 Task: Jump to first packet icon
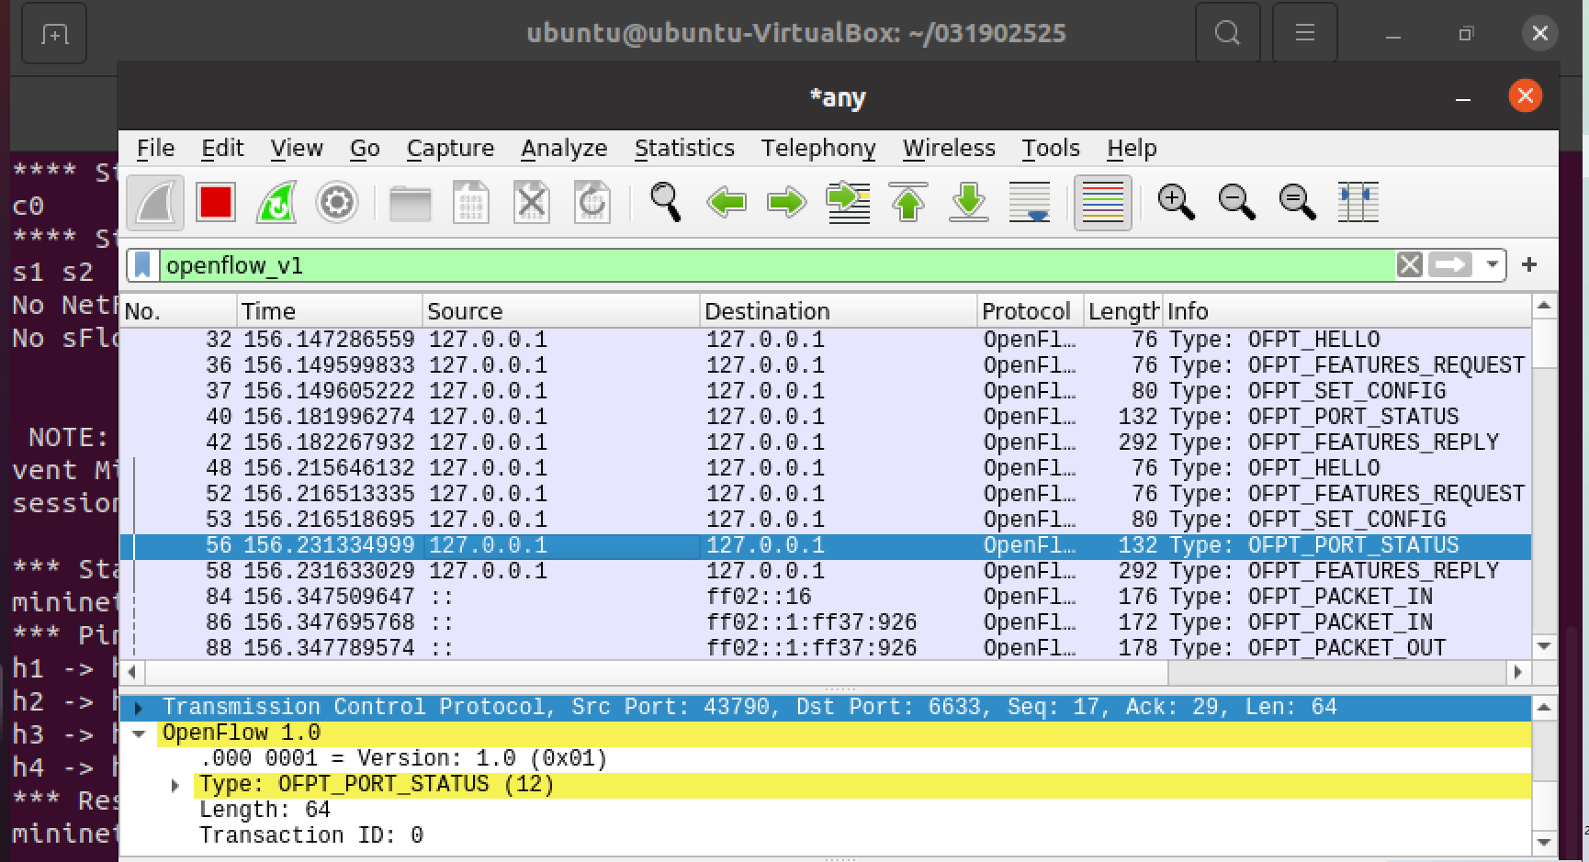pyautogui.click(x=908, y=203)
